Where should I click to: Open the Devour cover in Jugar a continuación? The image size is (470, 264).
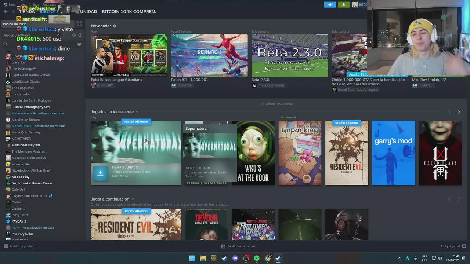(x=206, y=224)
